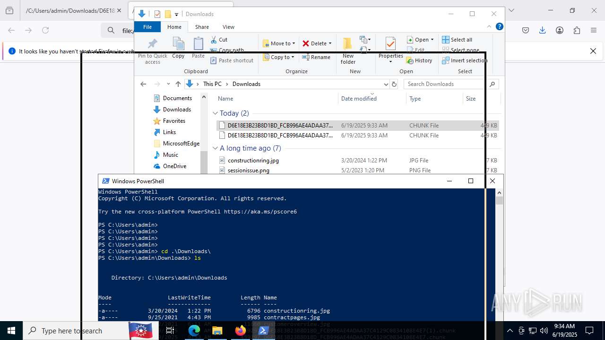Collapse the A long time ago group
Viewport: 605px width, 340px height.
[216, 148]
